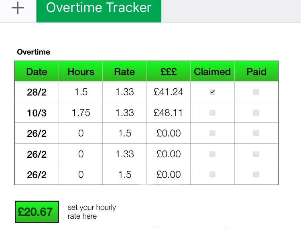
Task: Select the 10/3 date cell
Action: pos(37,112)
